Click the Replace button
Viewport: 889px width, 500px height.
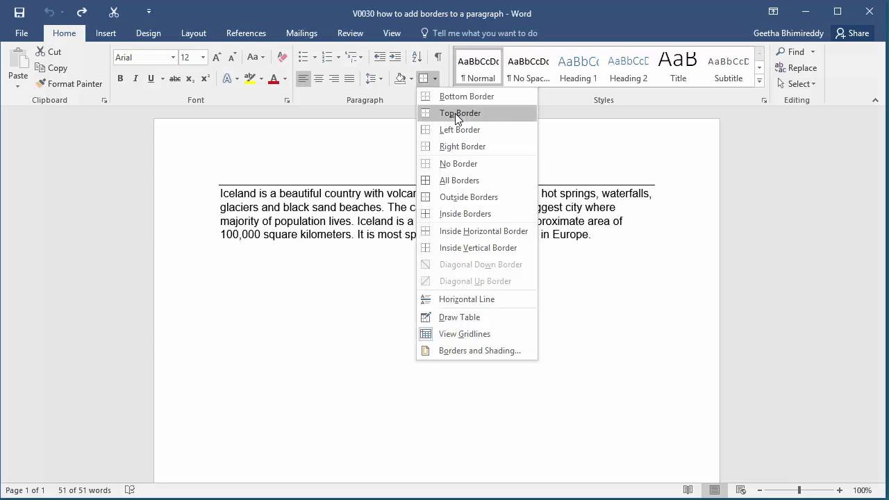pos(796,68)
